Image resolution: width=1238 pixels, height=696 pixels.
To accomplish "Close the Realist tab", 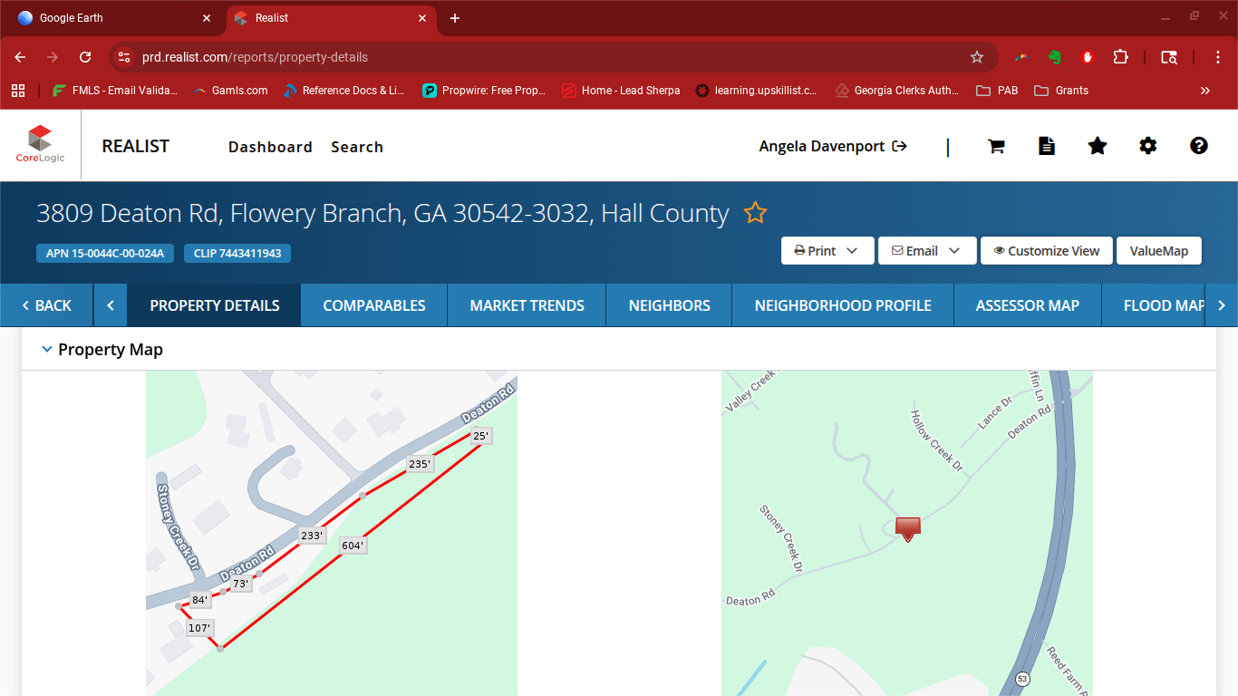I will (422, 18).
